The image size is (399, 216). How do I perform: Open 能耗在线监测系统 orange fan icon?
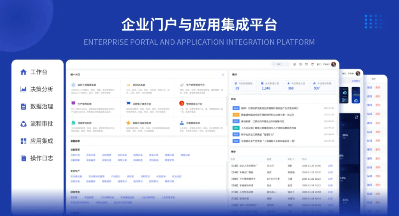[x=128, y=123]
